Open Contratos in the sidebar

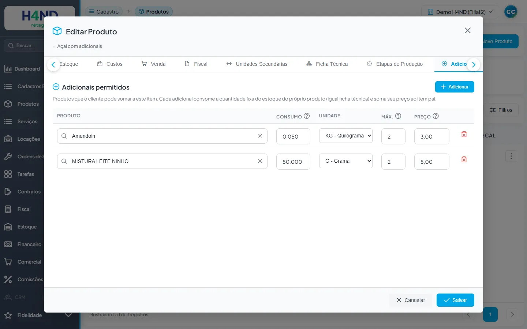(22, 192)
